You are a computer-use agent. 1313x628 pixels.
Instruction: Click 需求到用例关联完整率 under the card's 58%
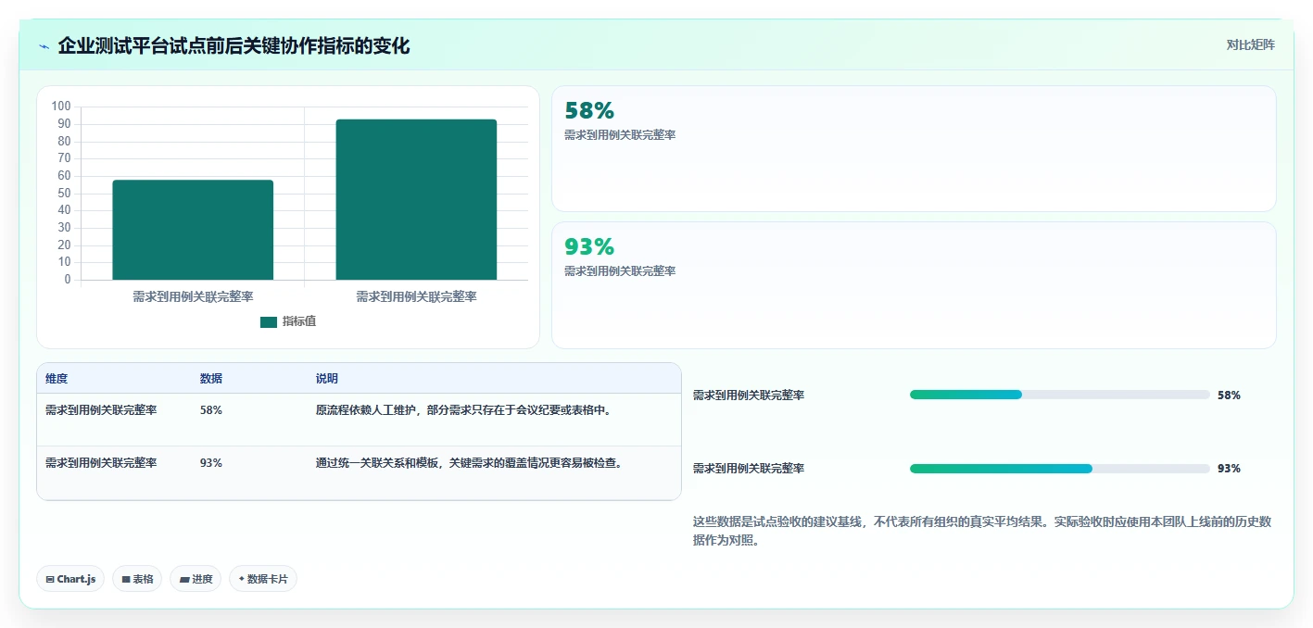[x=620, y=135]
